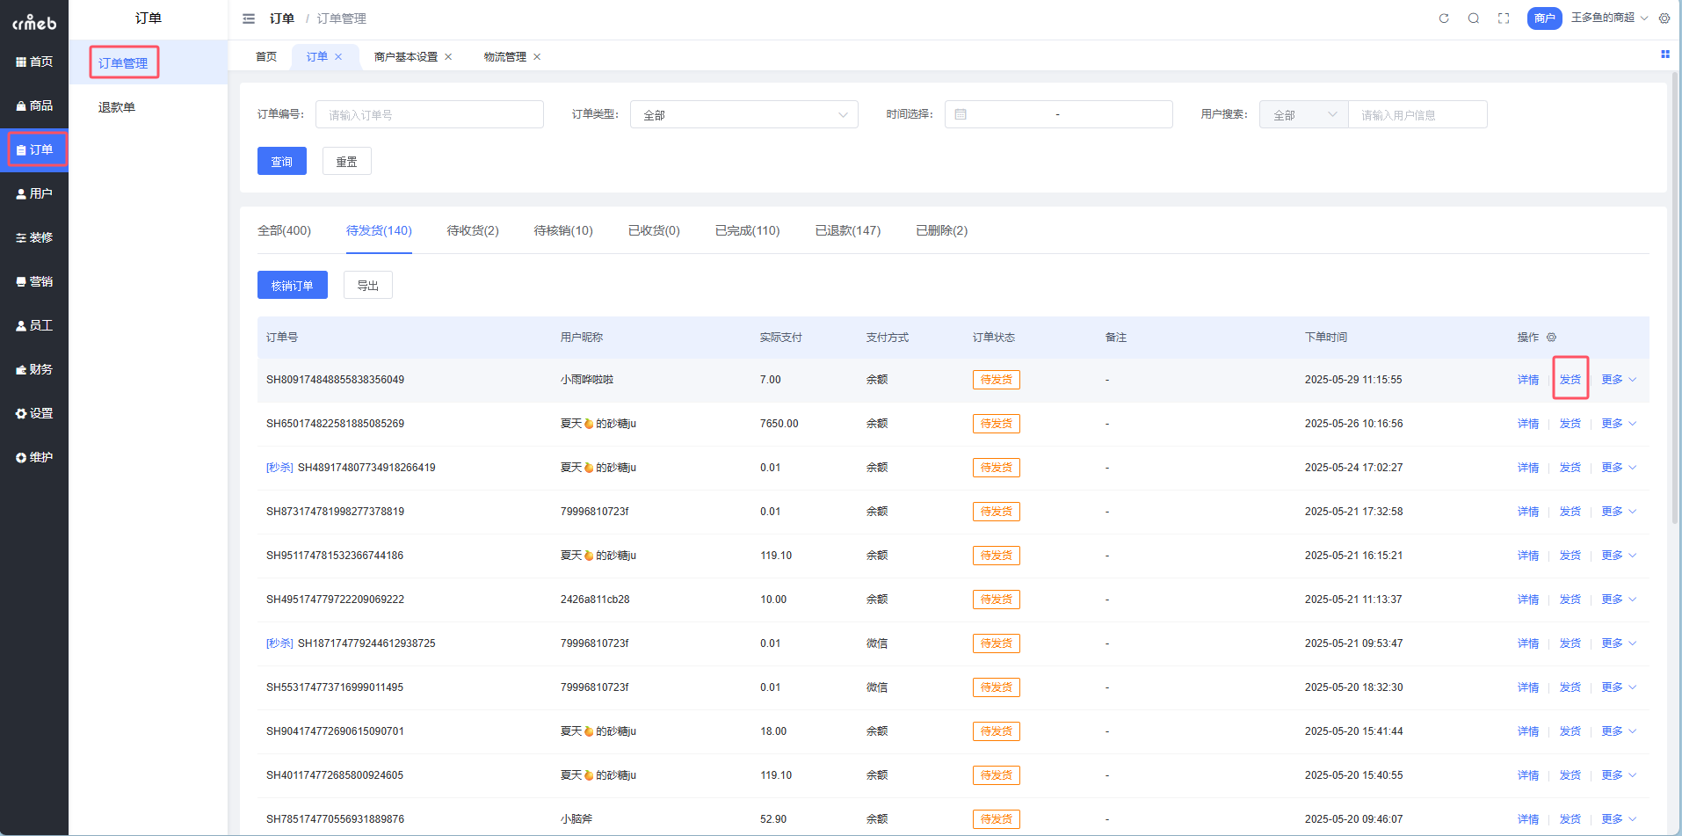The image size is (1682, 836).
Task: Click the 导出 export button
Action: (x=367, y=286)
